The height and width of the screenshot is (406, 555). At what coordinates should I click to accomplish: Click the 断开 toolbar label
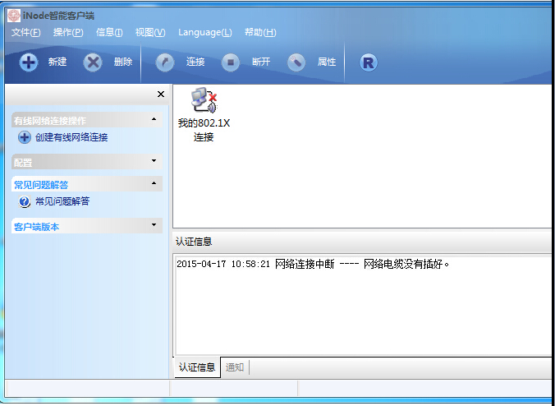click(261, 62)
